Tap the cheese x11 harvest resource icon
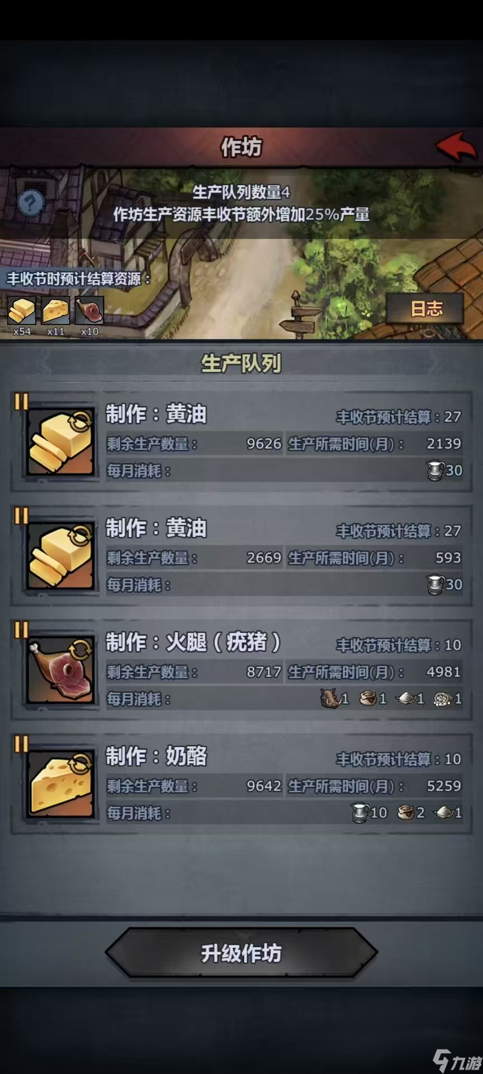This screenshot has width=483, height=1074. coord(56,310)
